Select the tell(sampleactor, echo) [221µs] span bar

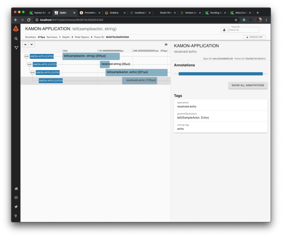point(136,72)
